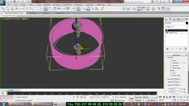This screenshot has width=189, height=106.
Task: Open the Material Editor icon
Action: coord(153,9)
